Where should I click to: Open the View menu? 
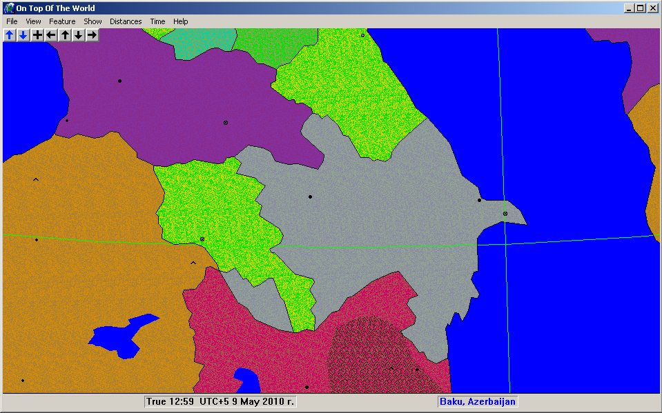click(x=33, y=21)
